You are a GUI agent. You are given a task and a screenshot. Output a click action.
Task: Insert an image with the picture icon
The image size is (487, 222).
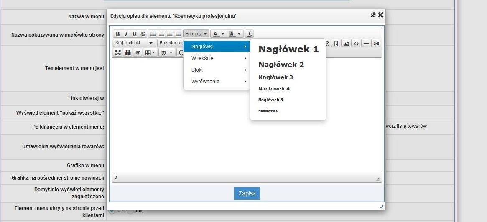coord(346,43)
